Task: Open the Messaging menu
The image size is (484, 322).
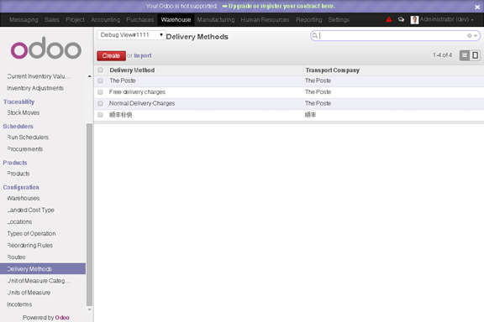Action: [x=24, y=20]
